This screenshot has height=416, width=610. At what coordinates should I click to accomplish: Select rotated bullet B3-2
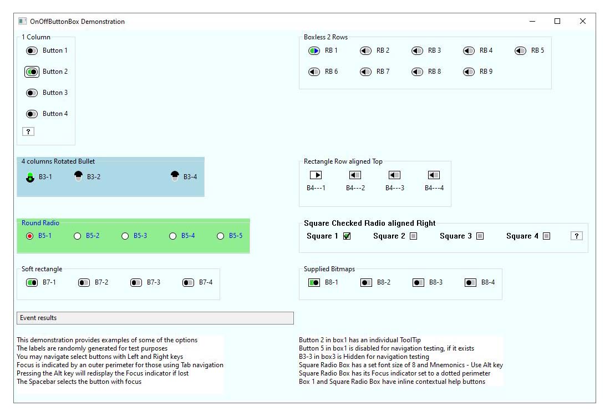(x=78, y=176)
